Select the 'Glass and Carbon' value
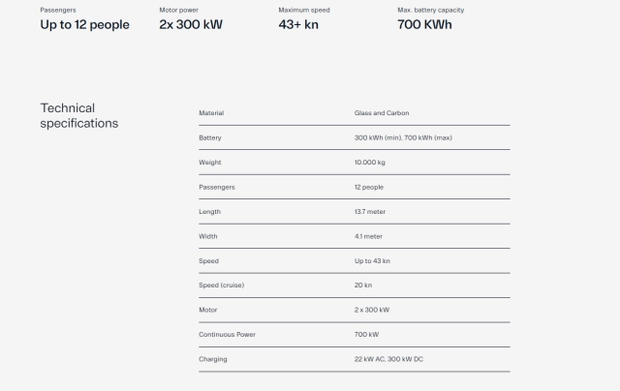620x391 pixels. (382, 113)
